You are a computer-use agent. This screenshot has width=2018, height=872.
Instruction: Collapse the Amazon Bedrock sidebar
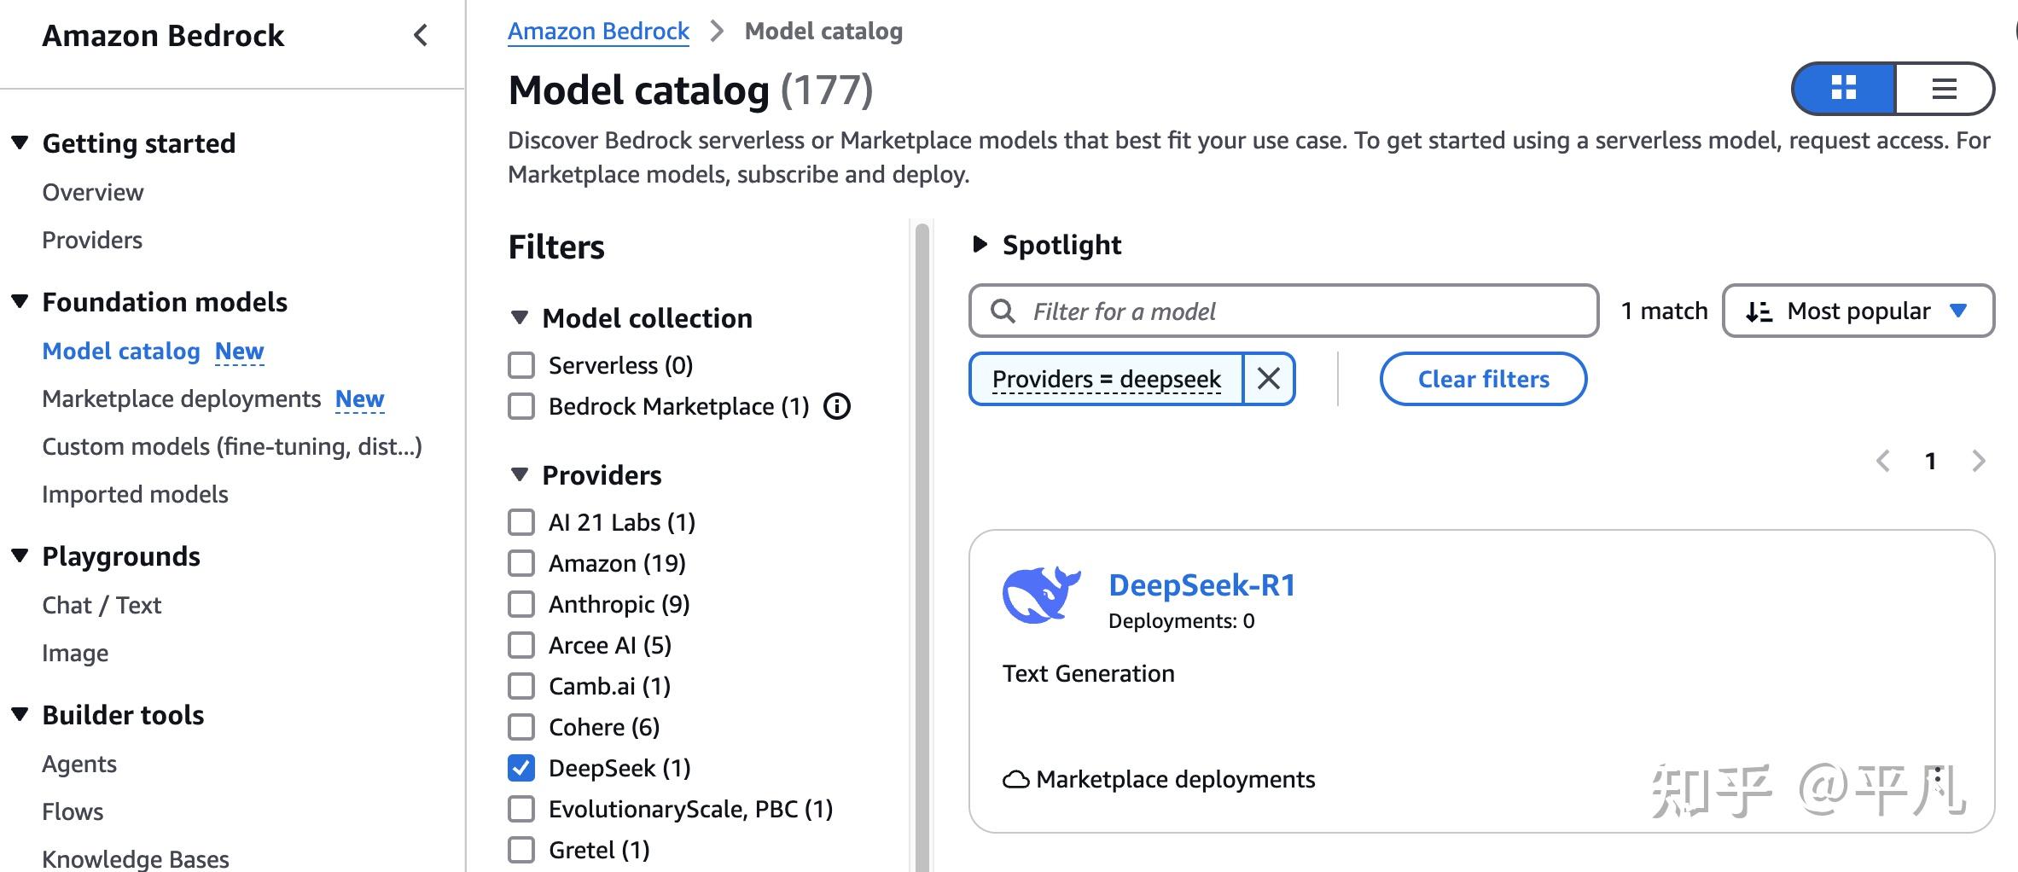[x=421, y=36]
